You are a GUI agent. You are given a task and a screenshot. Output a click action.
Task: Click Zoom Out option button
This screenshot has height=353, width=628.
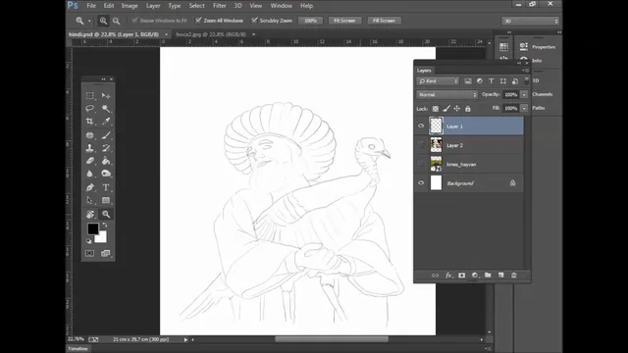[x=116, y=21]
